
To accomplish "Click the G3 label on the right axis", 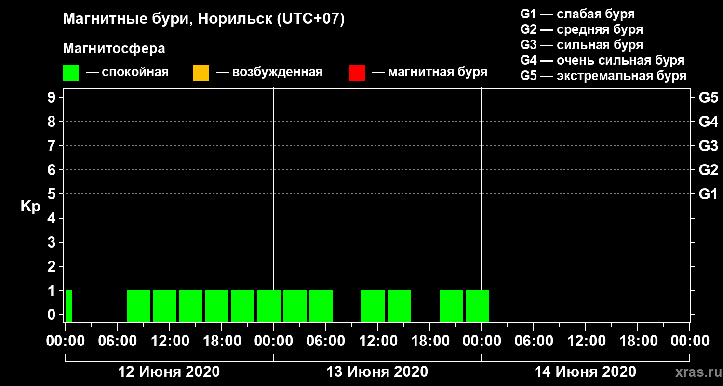I will pyautogui.click(x=709, y=146).
